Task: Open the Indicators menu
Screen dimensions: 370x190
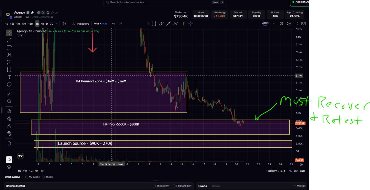Action: [81, 23]
